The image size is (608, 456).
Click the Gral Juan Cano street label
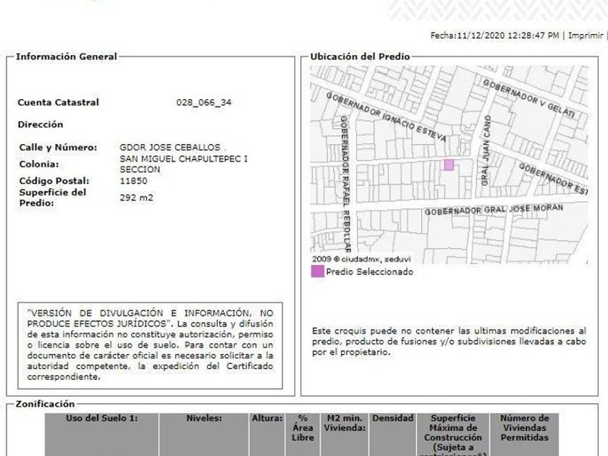[486, 151]
